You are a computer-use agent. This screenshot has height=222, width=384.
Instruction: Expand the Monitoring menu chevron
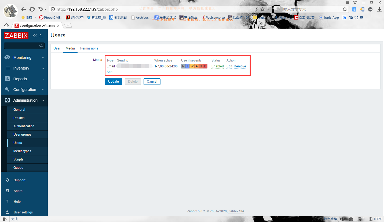point(43,58)
